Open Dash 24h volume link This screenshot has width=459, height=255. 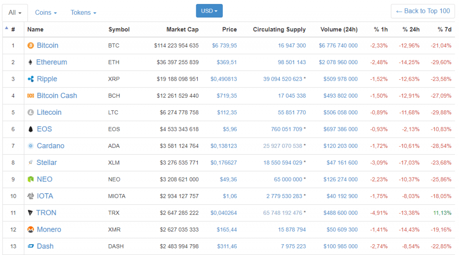coord(340,246)
